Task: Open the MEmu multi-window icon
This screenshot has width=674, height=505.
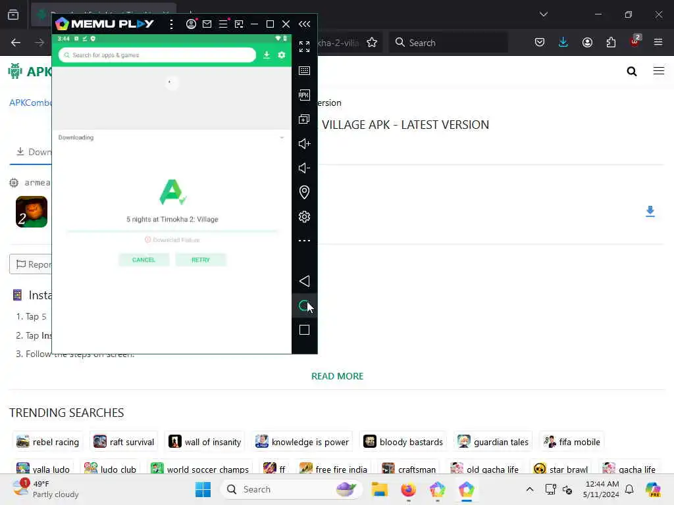Action: click(304, 119)
